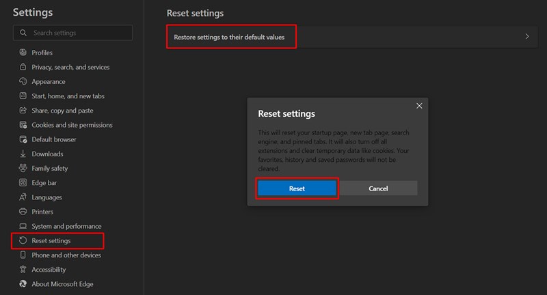Click the Privacy lock icon
The image size is (547, 295).
(x=23, y=66)
